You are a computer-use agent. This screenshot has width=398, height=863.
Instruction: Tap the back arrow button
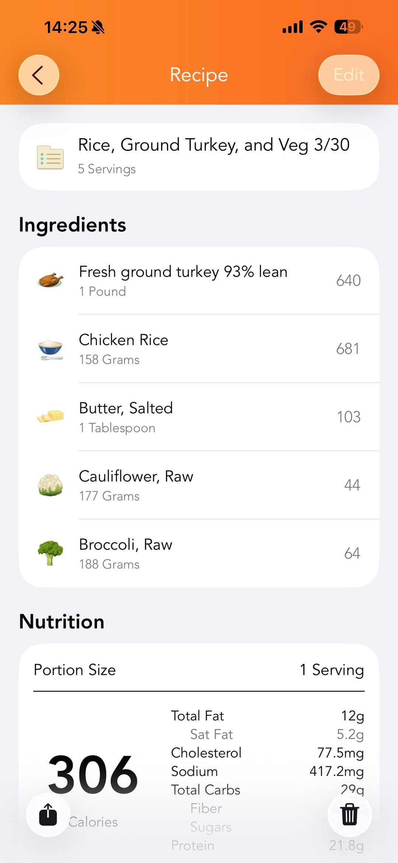coord(39,75)
